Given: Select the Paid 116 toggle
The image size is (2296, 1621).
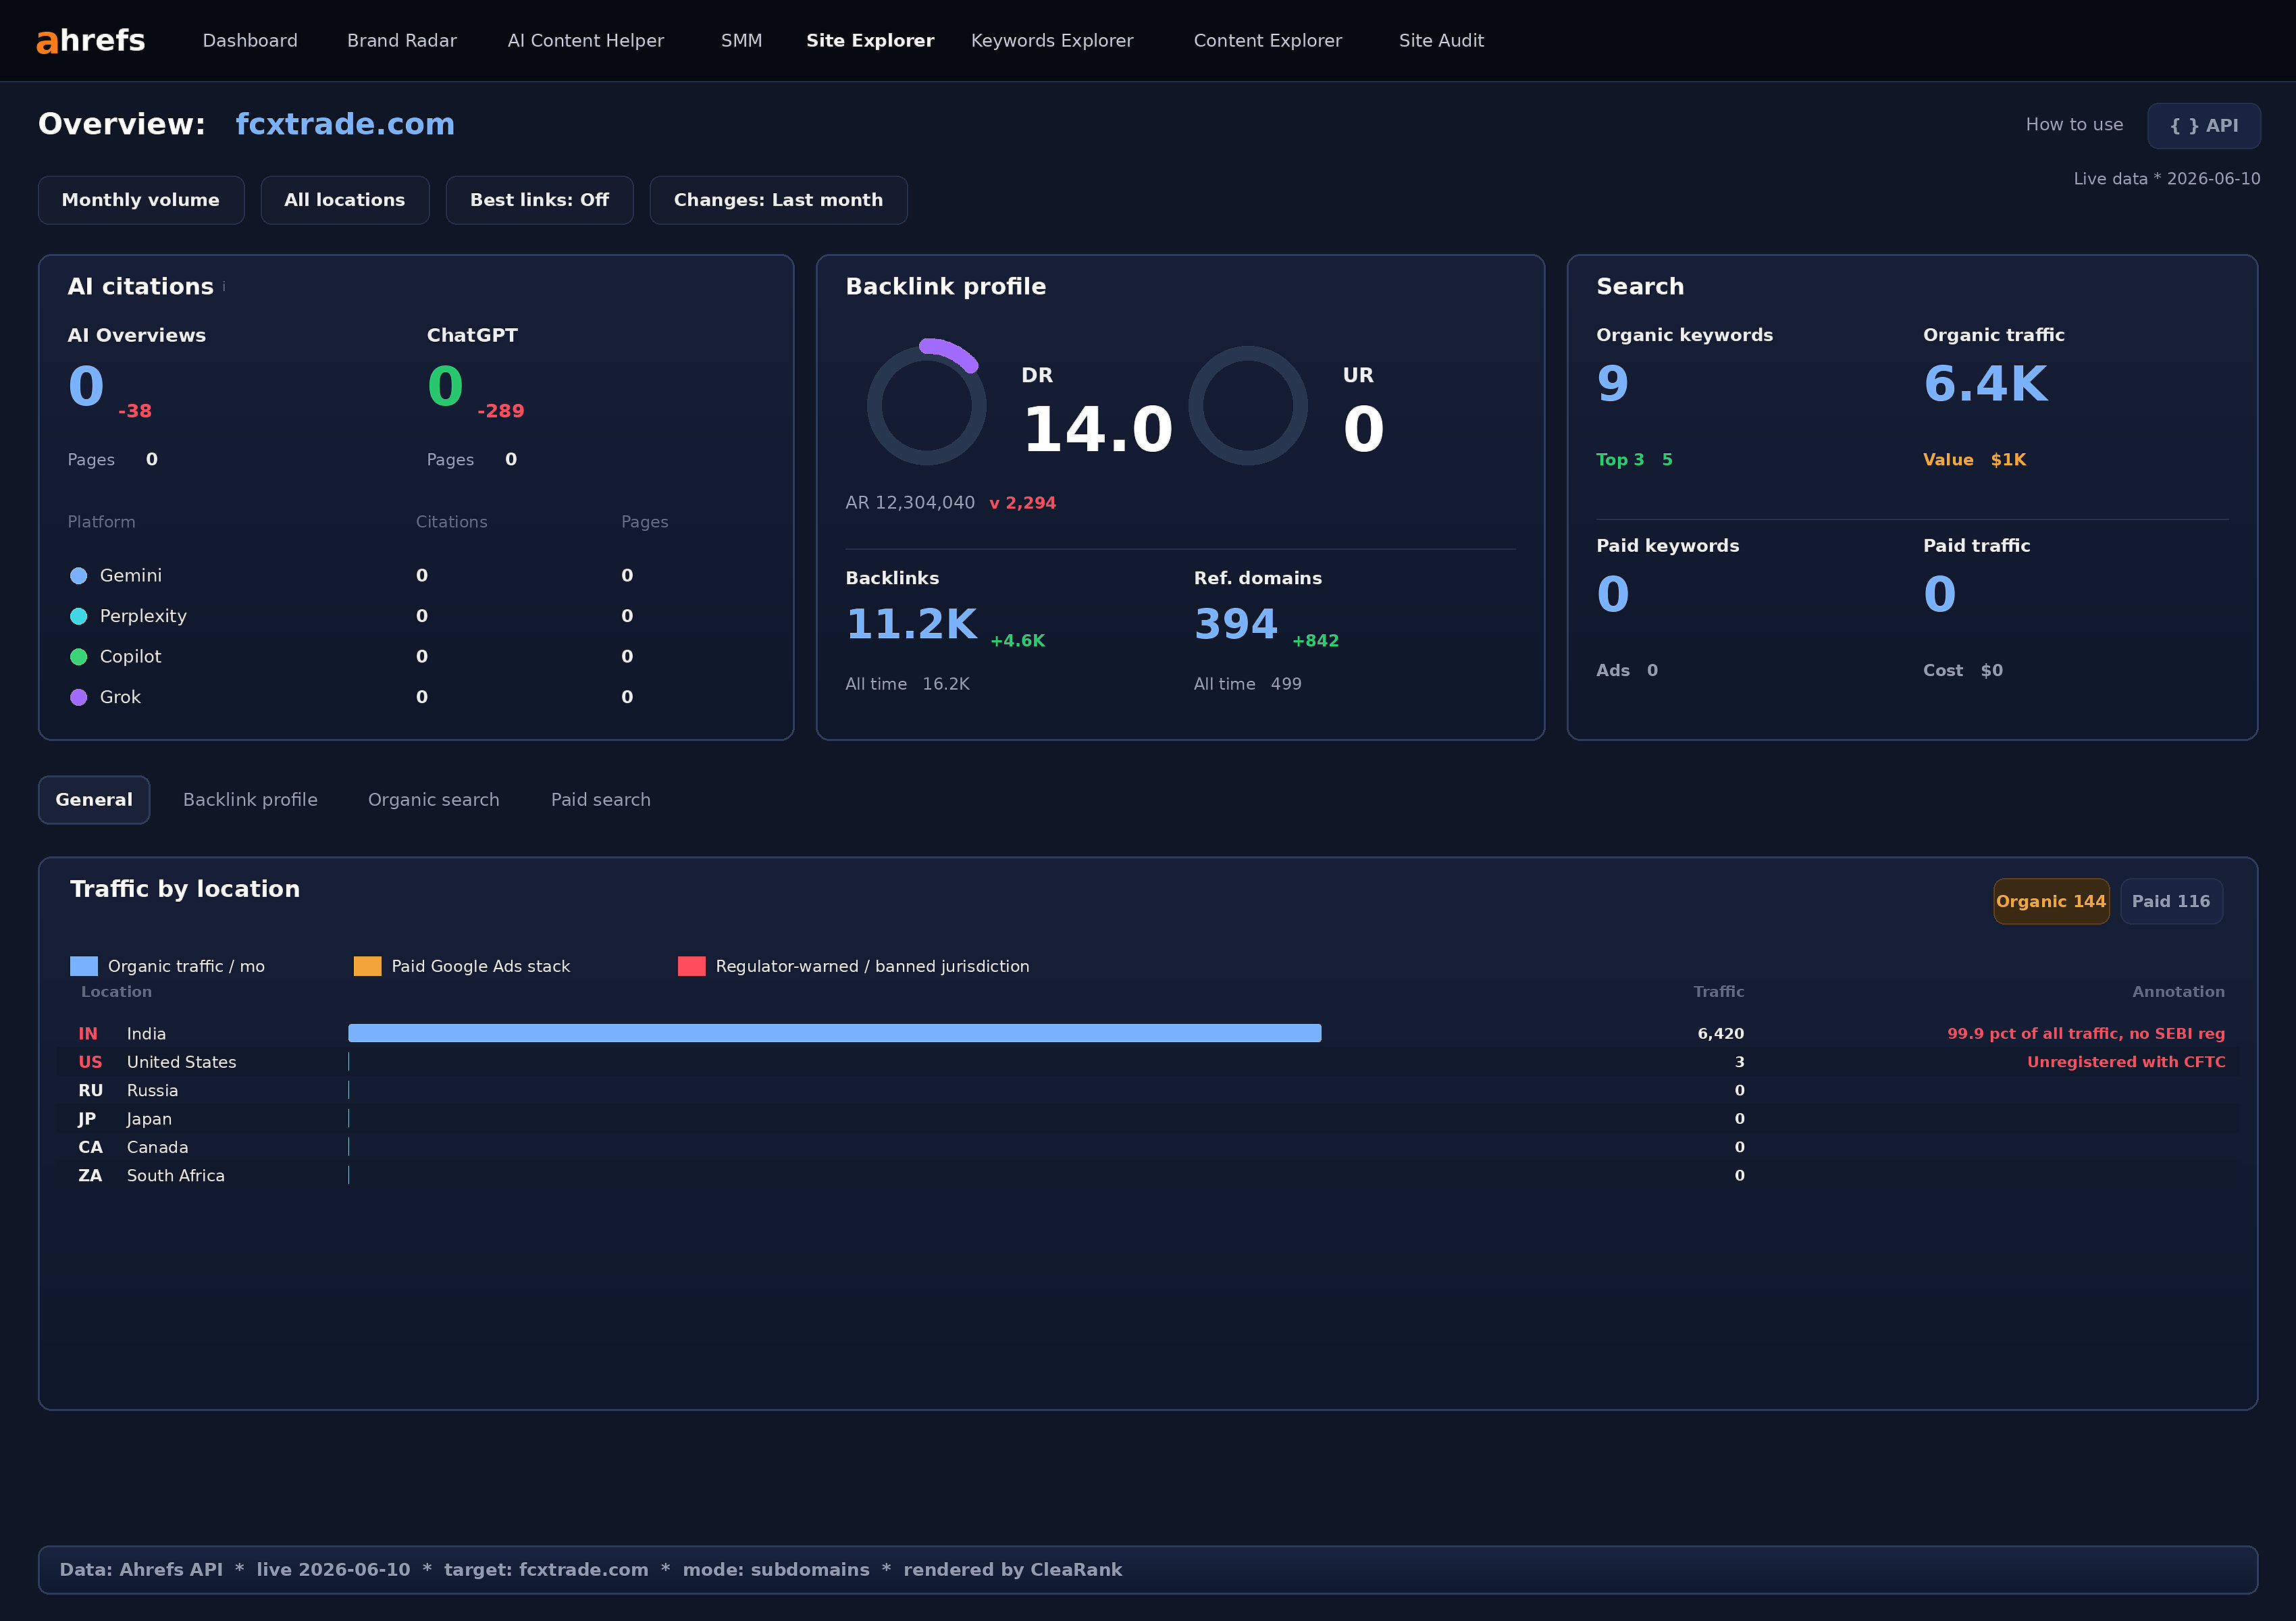Looking at the screenshot, I should click(x=2171, y=901).
